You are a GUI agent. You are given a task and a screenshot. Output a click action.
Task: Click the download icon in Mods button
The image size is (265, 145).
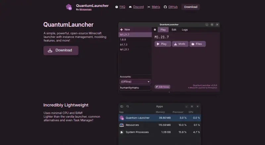point(176,44)
